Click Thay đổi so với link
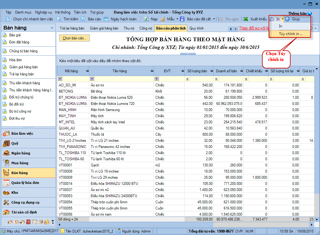 coord(254,28)
